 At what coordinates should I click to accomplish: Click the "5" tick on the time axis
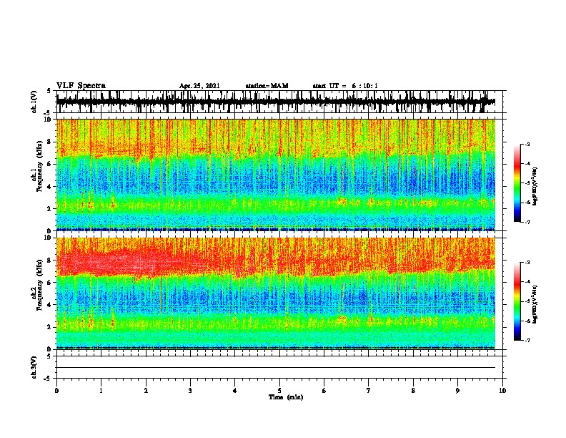279,391
